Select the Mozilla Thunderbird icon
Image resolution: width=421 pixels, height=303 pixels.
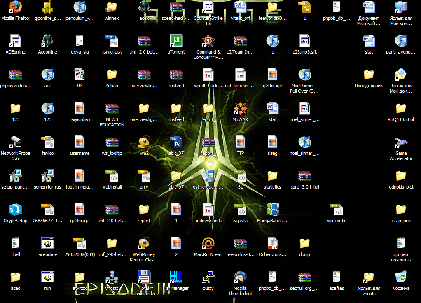tap(240, 277)
